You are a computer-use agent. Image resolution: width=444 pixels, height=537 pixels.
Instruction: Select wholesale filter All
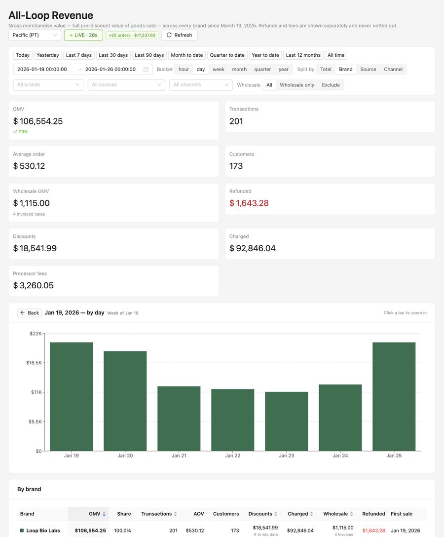click(x=269, y=85)
